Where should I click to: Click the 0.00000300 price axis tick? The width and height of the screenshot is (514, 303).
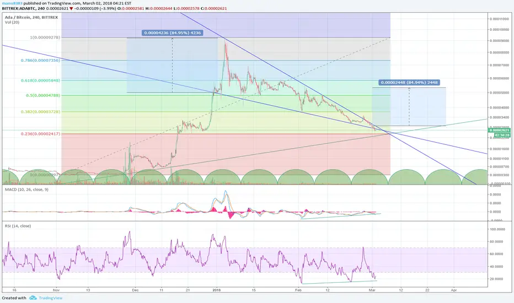tap(499, 175)
